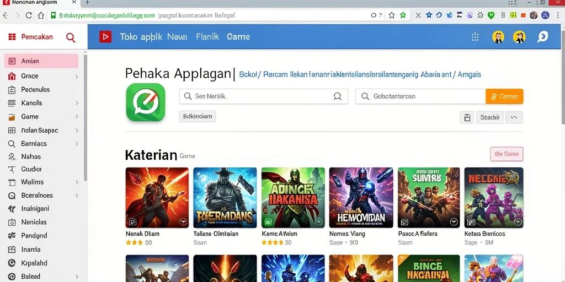565x282 pixels.
Task: Click the Nahas sidebar icon
Action: click(x=12, y=157)
